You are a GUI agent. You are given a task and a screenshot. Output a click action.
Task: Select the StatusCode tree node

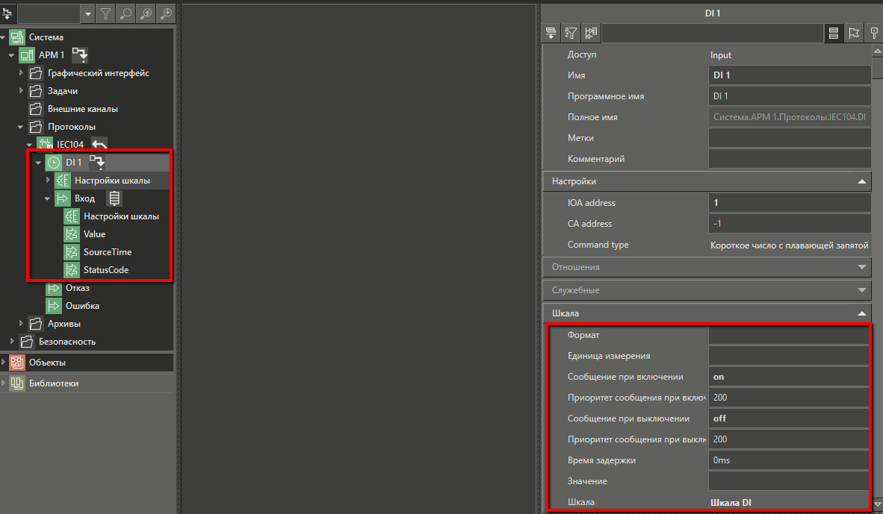[105, 270]
